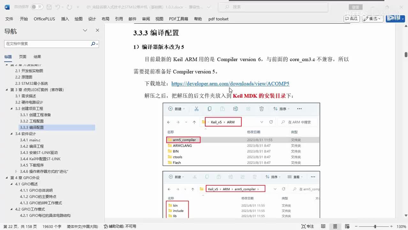
Task: Collapse the 4.2 GPIO工作模式 heading
Action: (11, 209)
